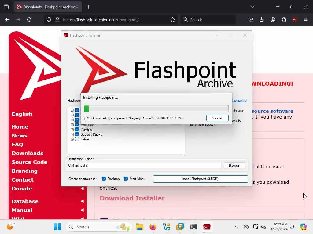Reload the Flashpoint downloads page

coord(29,20)
